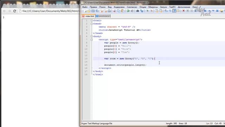Open the Синтаксис menu
The image size is (225, 127).
tap(132, 7)
